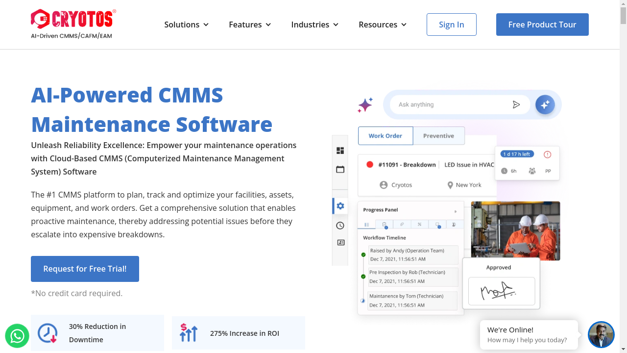Select the Work Order tab
Image resolution: width=627 pixels, height=353 pixels.
(x=386, y=136)
